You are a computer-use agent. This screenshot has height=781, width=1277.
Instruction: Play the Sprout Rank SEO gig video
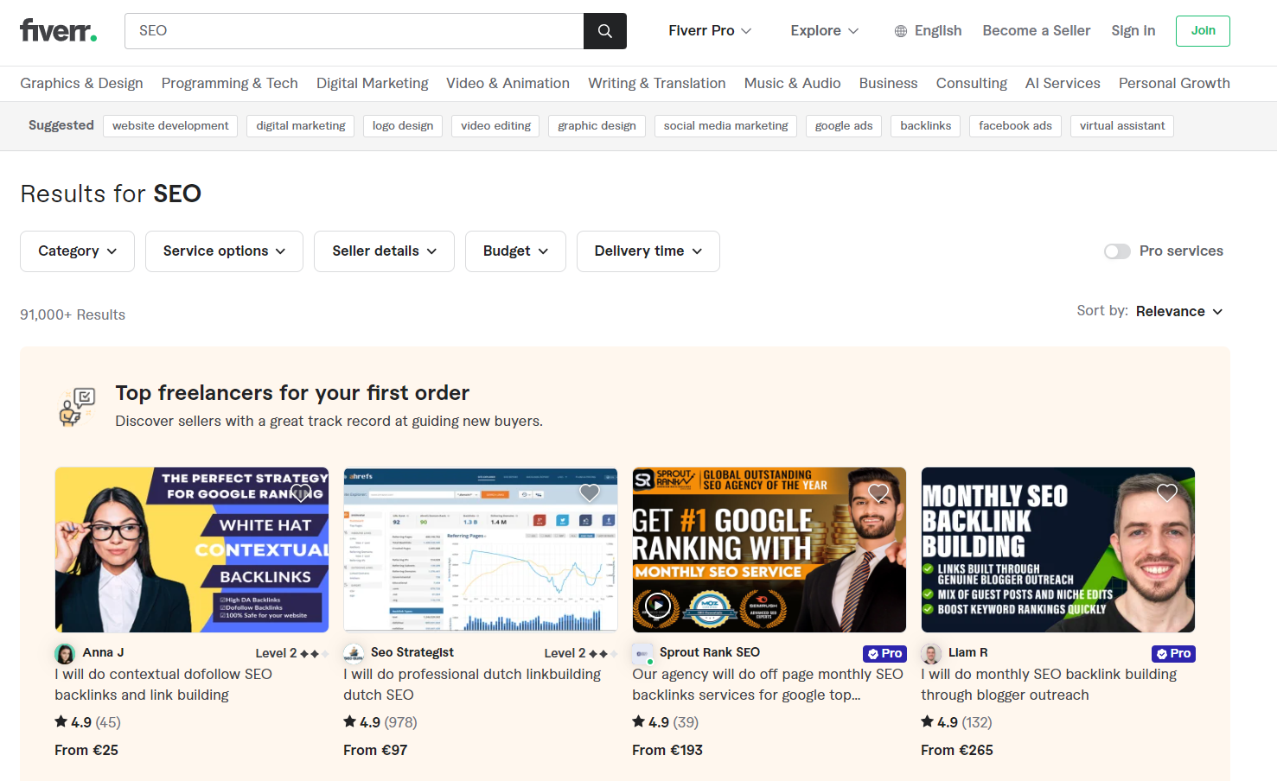tap(658, 606)
